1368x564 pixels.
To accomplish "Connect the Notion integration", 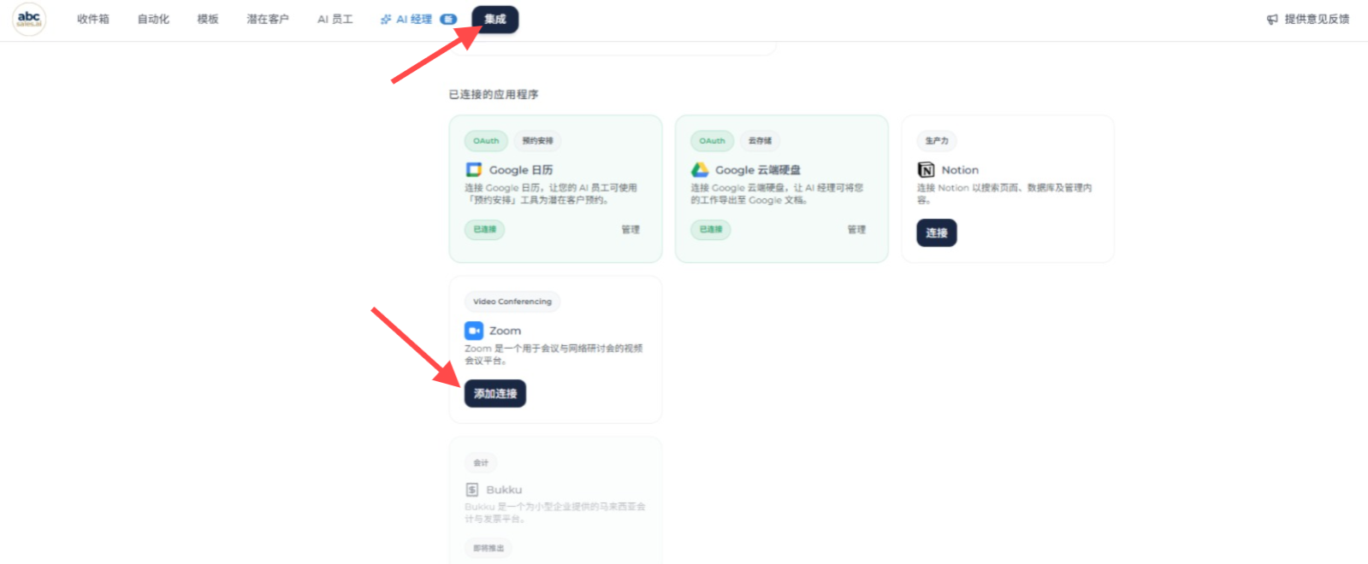I will tap(937, 232).
